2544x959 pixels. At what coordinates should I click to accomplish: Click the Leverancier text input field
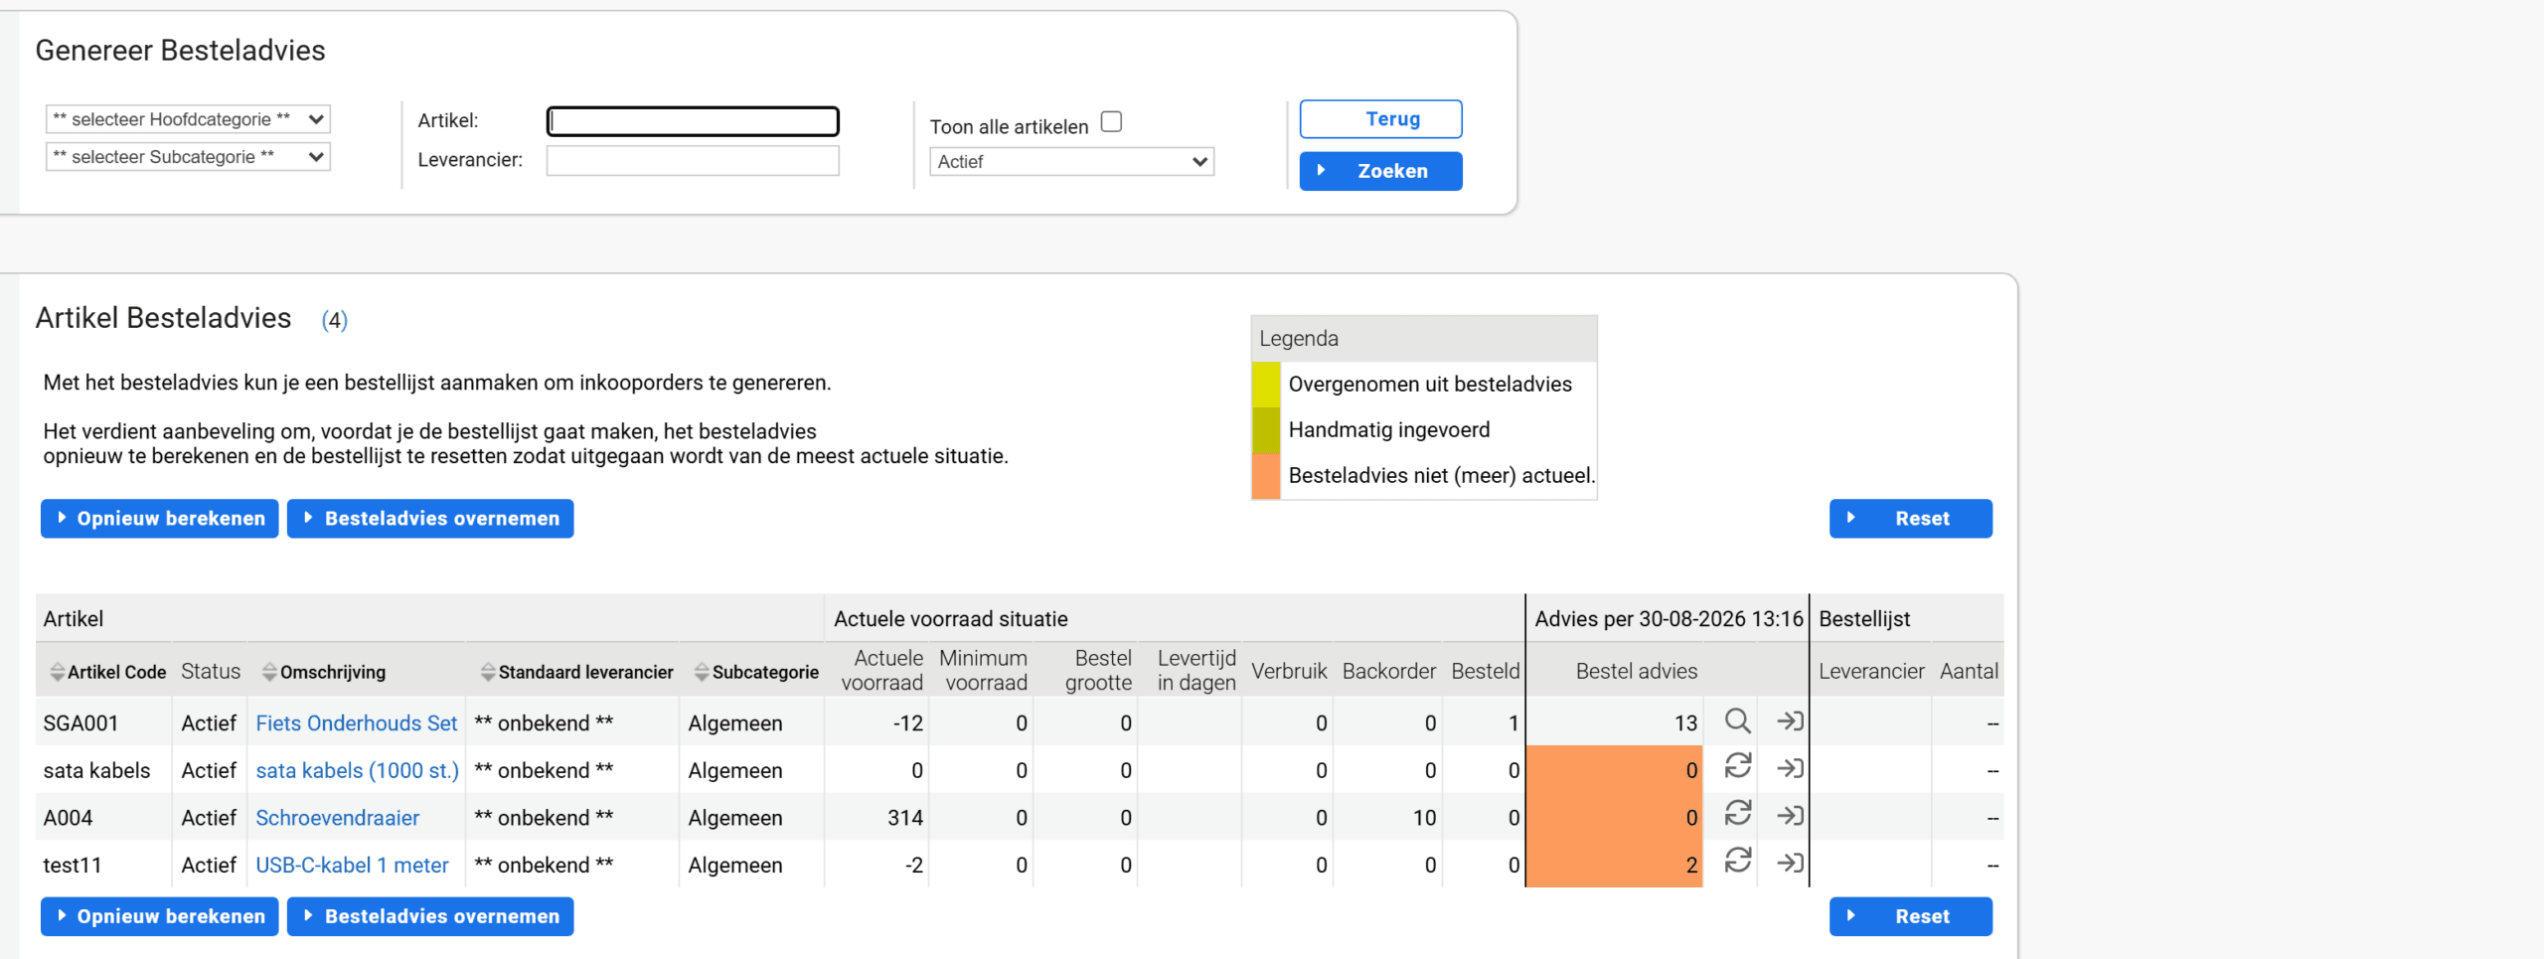pyautogui.click(x=693, y=161)
